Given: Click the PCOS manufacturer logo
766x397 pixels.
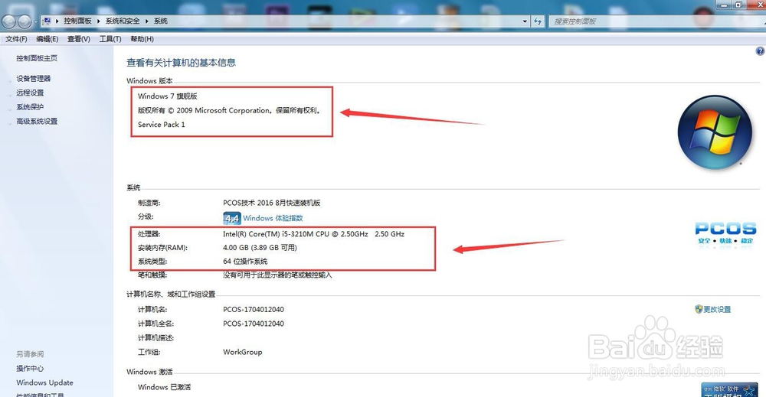Looking at the screenshot, I should [725, 235].
